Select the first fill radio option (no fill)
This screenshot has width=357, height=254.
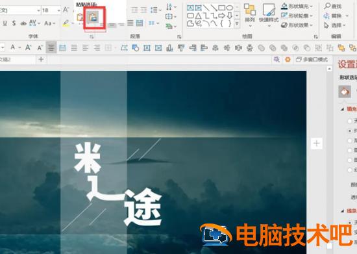[x=350, y=121]
